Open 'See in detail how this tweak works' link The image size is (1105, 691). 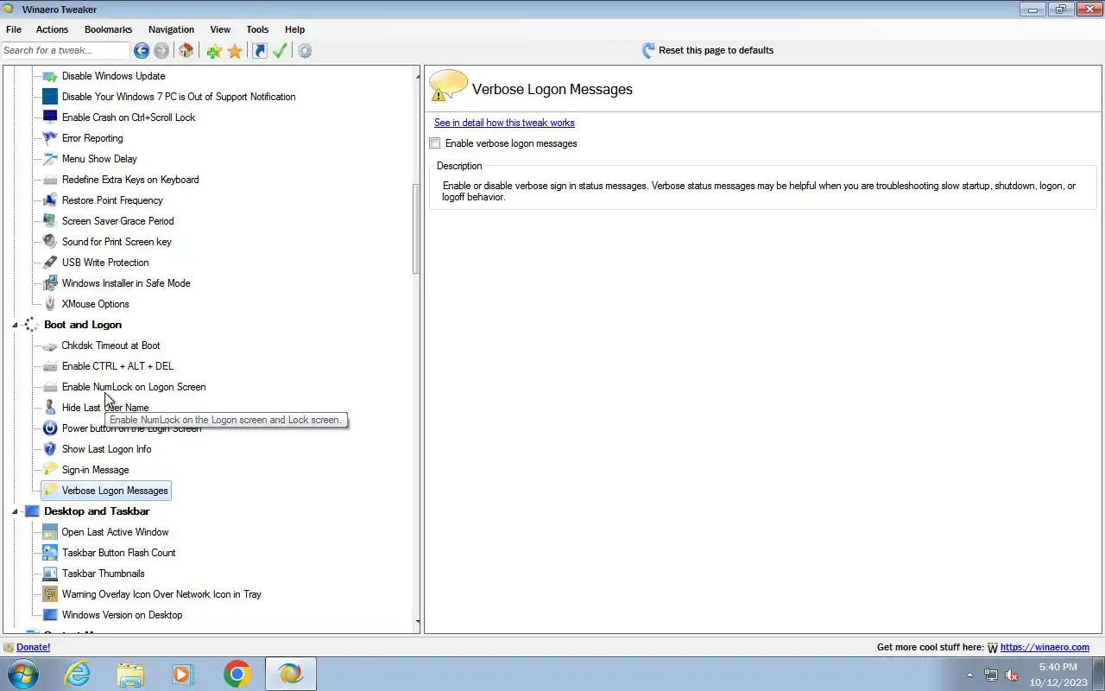pos(504,123)
